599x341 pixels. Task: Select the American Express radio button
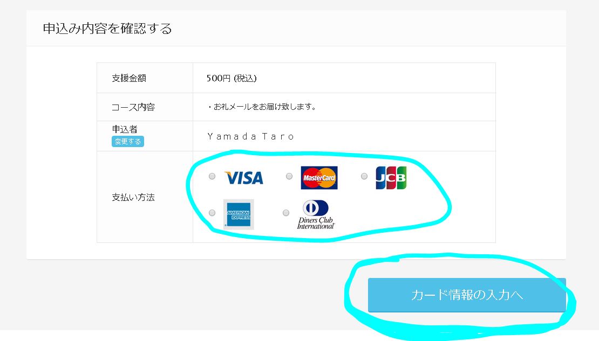click(x=212, y=213)
